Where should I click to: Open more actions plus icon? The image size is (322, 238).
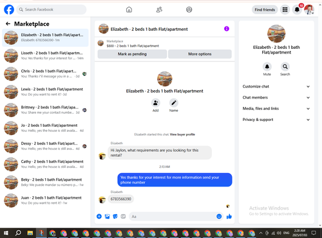pos(99,216)
